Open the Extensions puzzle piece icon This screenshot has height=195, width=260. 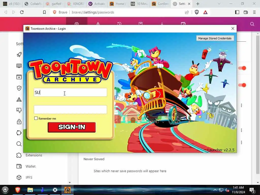point(19,155)
